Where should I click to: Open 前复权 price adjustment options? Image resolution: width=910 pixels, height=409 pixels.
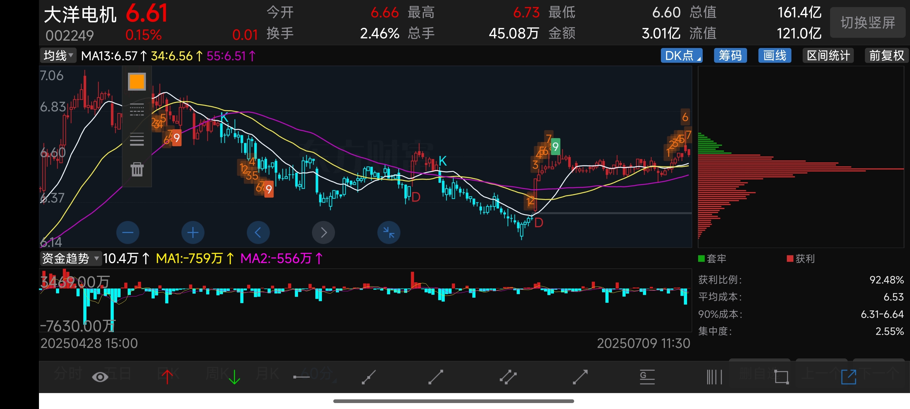887,56
